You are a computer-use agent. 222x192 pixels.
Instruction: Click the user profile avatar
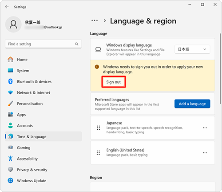pos(13,24)
